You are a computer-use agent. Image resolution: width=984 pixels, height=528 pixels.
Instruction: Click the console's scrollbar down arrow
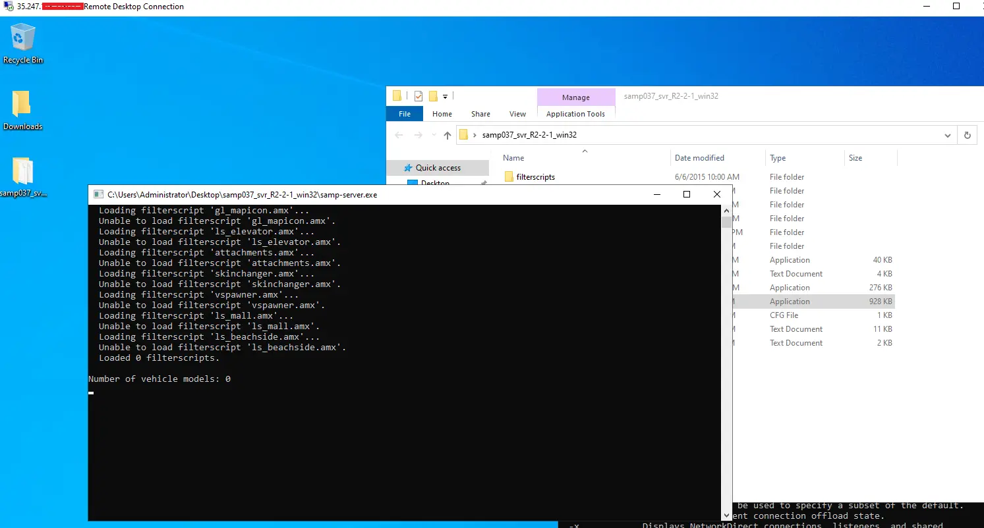click(x=726, y=515)
